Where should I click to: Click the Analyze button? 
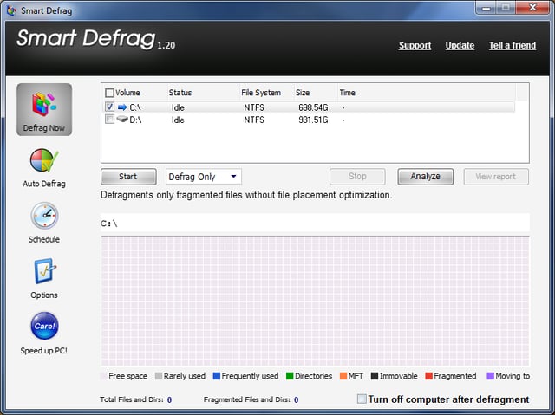pos(425,177)
